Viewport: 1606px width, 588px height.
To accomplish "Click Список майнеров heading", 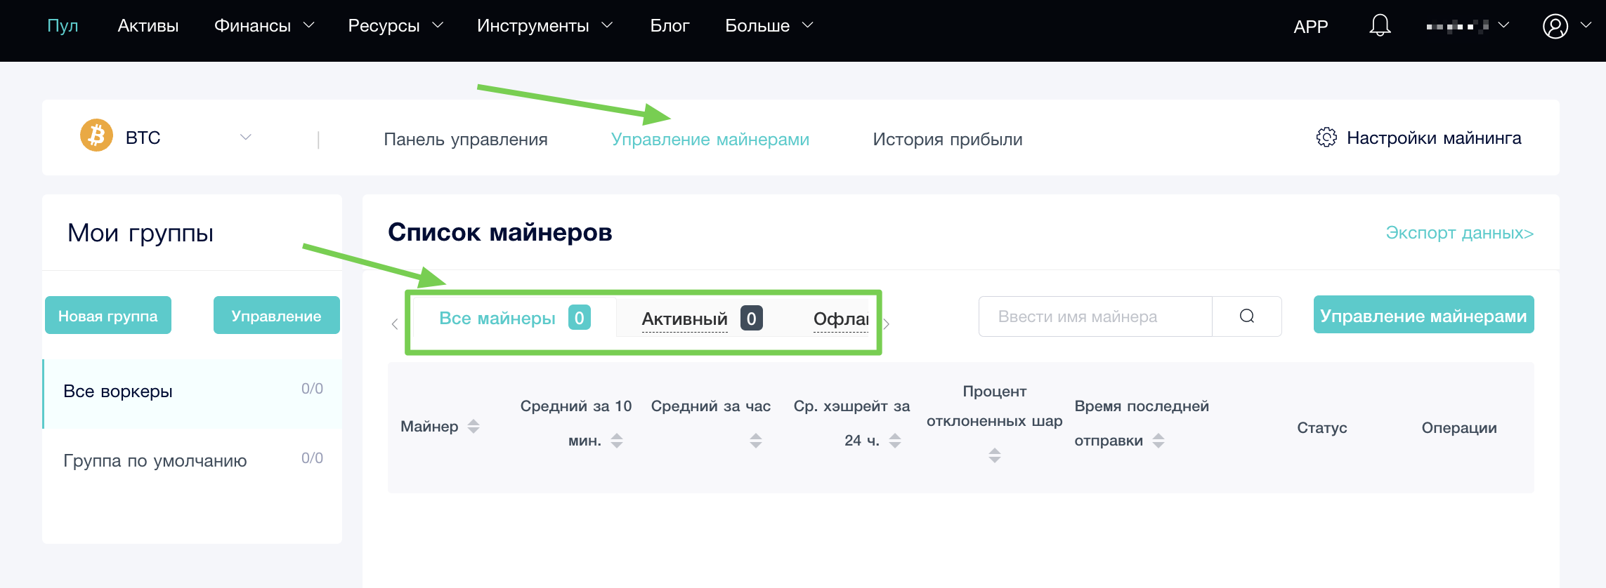I will coord(500,232).
